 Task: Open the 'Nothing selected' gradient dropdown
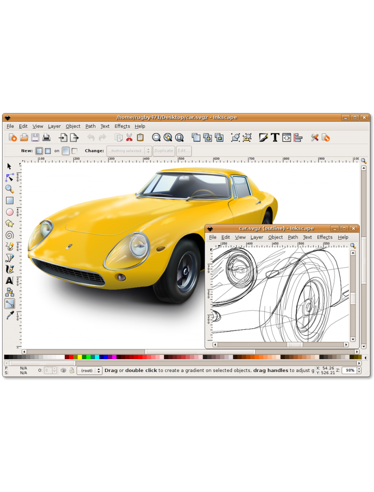129,151
